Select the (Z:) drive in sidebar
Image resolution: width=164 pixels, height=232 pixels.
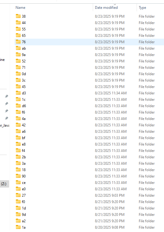pos(4,184)
